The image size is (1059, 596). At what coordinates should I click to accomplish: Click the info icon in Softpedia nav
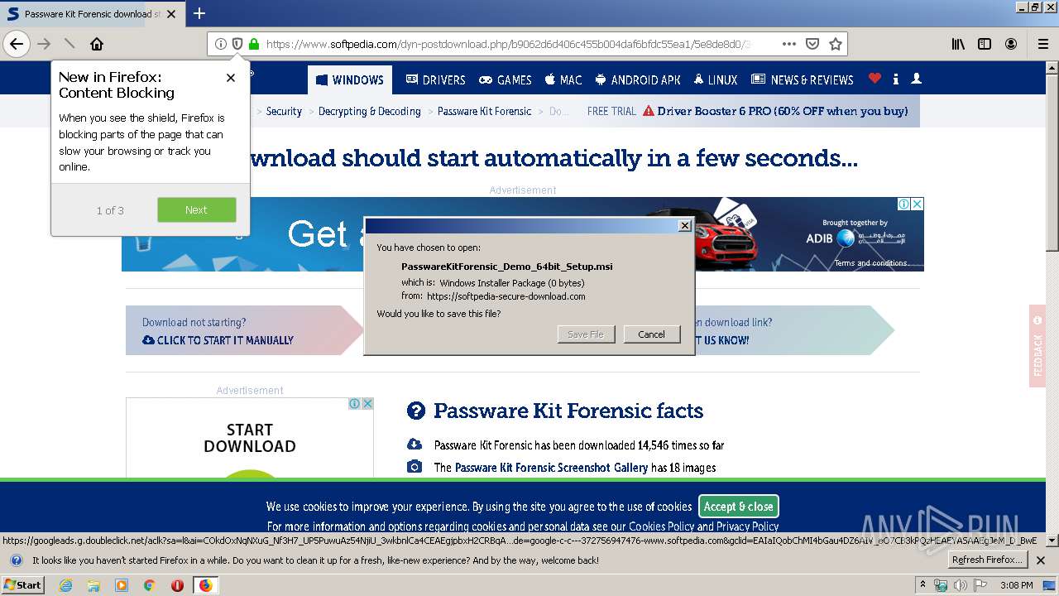coord(896,79)
